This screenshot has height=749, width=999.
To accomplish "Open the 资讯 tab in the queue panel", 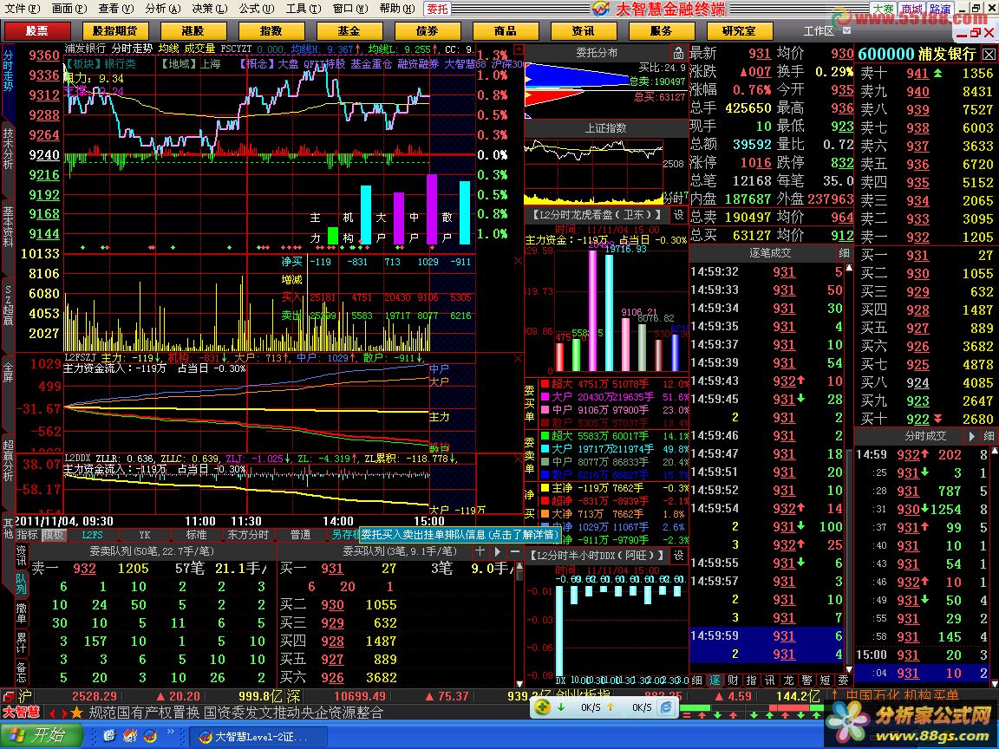I will [x=21, y=556].
